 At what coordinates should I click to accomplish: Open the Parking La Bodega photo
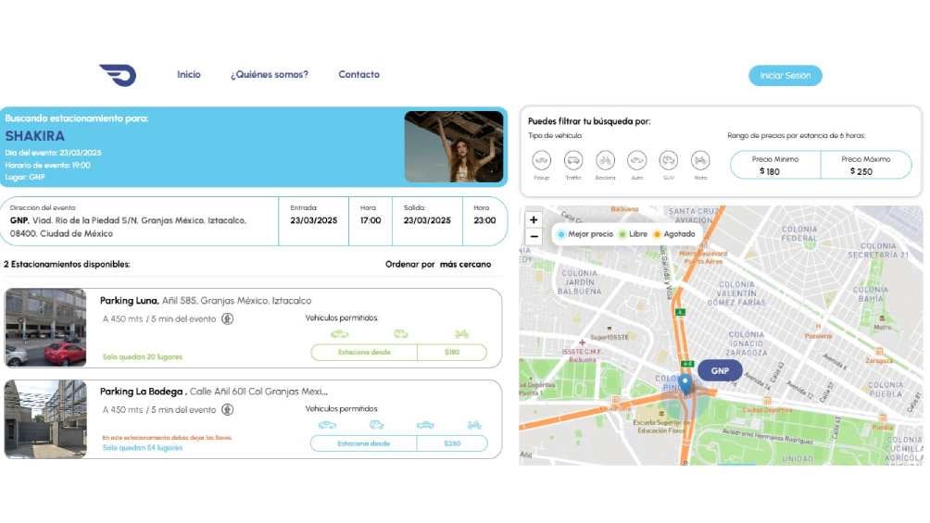[x=45, y=419]
